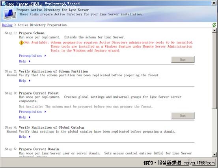Click the arrow next to Step 3 Prerequisites
This screenshot has width=218, height=168.
(x=45, y=112)
